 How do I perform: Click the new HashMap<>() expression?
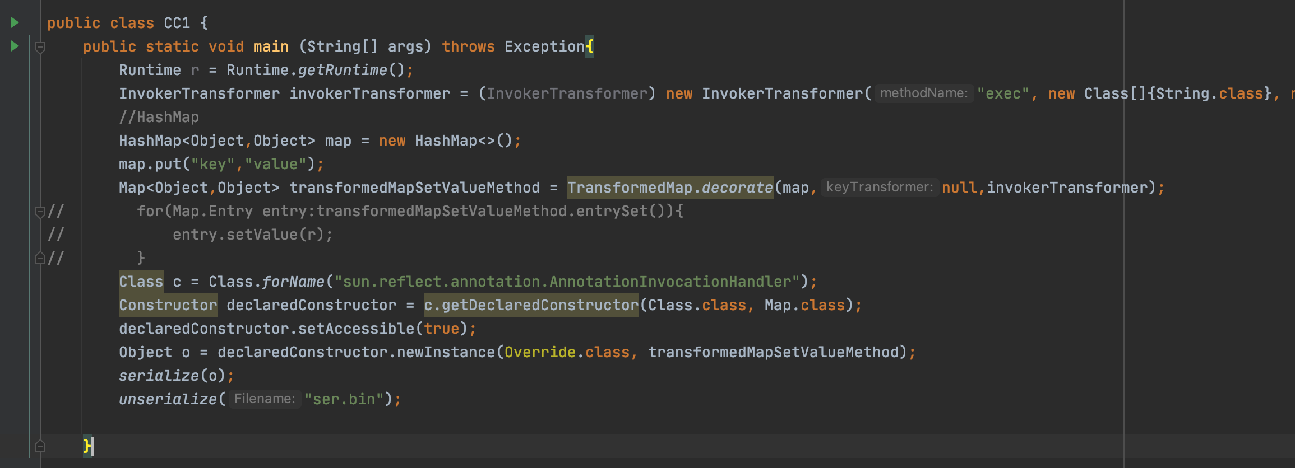point(446,141)
